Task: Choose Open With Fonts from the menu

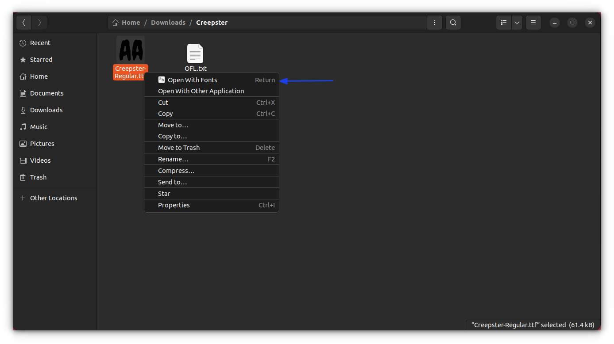Action: coord(193,80)
